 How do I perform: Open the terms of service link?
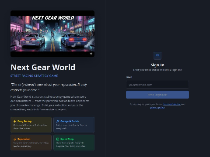(172, 104)
